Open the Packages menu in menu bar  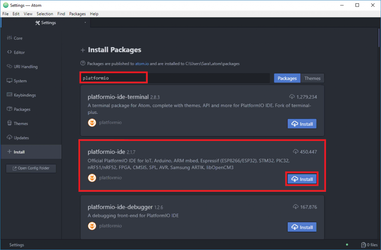(77, 14)
